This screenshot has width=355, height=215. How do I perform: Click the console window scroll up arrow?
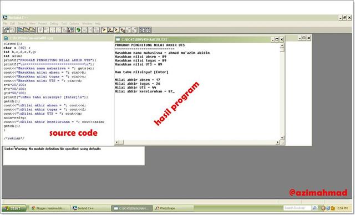click(282, 45)
